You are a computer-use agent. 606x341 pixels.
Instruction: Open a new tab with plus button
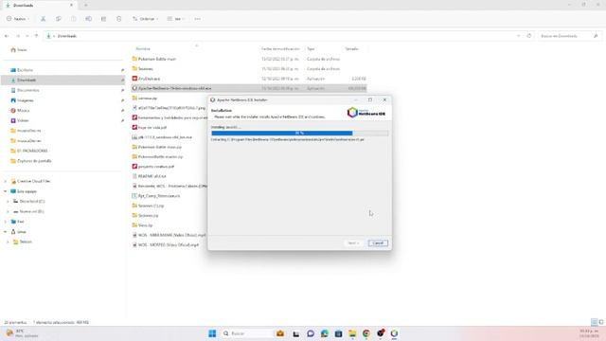coord(86,5)
